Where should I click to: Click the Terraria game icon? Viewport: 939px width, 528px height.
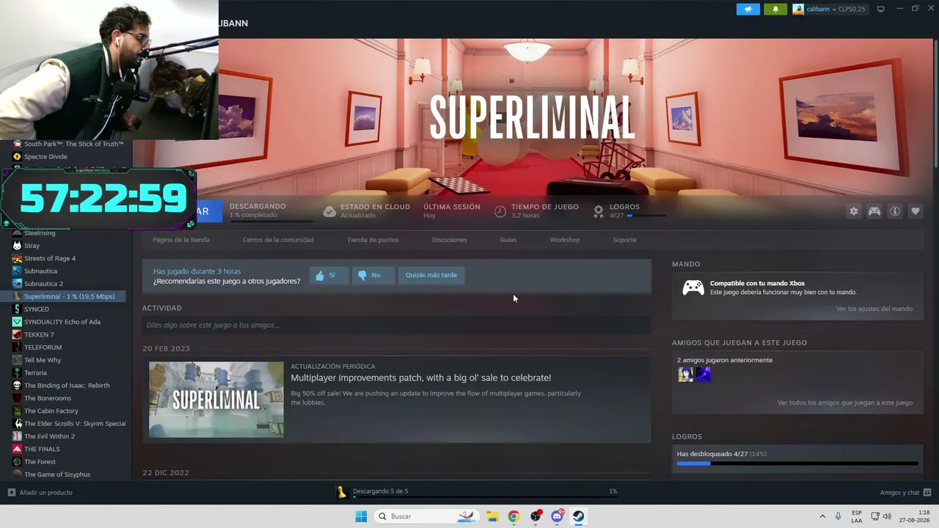coord(17,373)
